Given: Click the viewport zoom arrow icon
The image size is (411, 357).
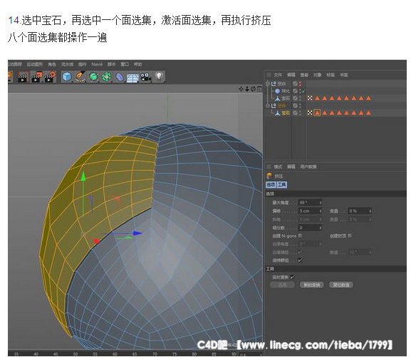Looking at the screenshot, I should point(247,89).
